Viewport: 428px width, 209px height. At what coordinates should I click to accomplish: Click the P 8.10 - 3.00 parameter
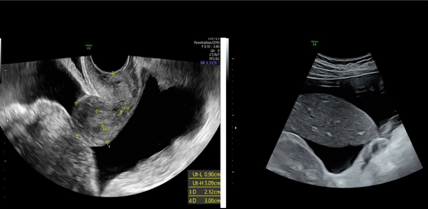210,47
